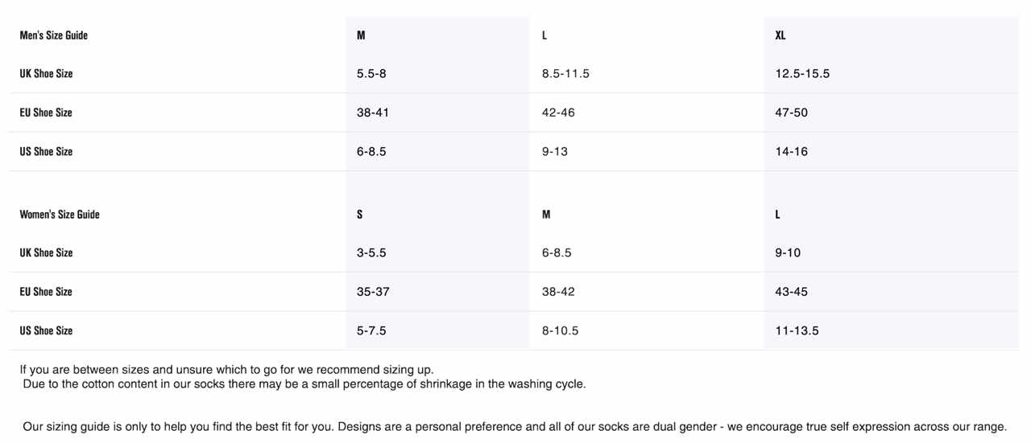Click women's EU size 35-37 cell
1031x443 pixels.
click(373, 292)
